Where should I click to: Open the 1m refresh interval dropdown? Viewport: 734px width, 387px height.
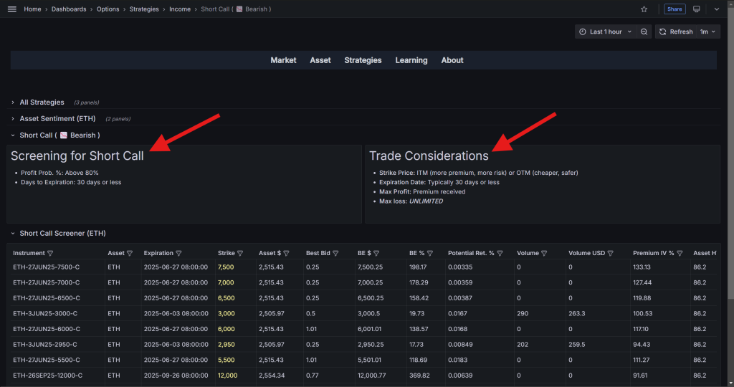[x=708, y=32]
